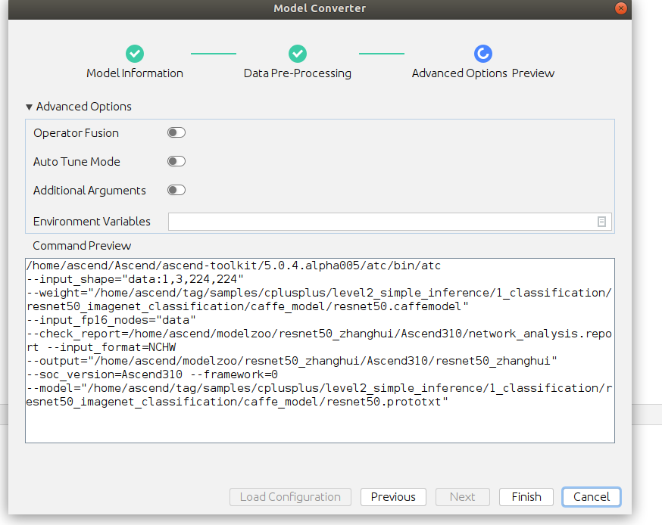Screen dimensions: 662x525
Task: Turn on Auto Tune Mode
Action: (x=176, y=162)
